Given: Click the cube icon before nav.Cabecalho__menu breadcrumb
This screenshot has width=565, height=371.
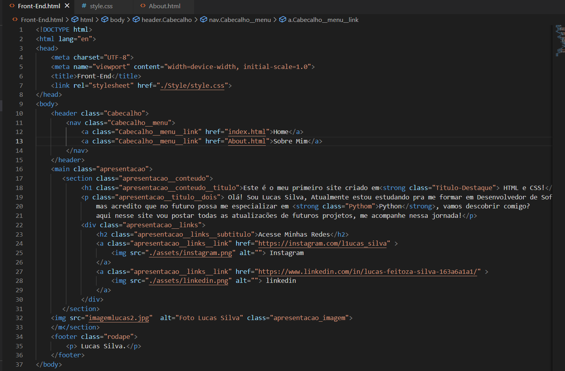Looking at the screenshot, I should (x=203, y=20).
